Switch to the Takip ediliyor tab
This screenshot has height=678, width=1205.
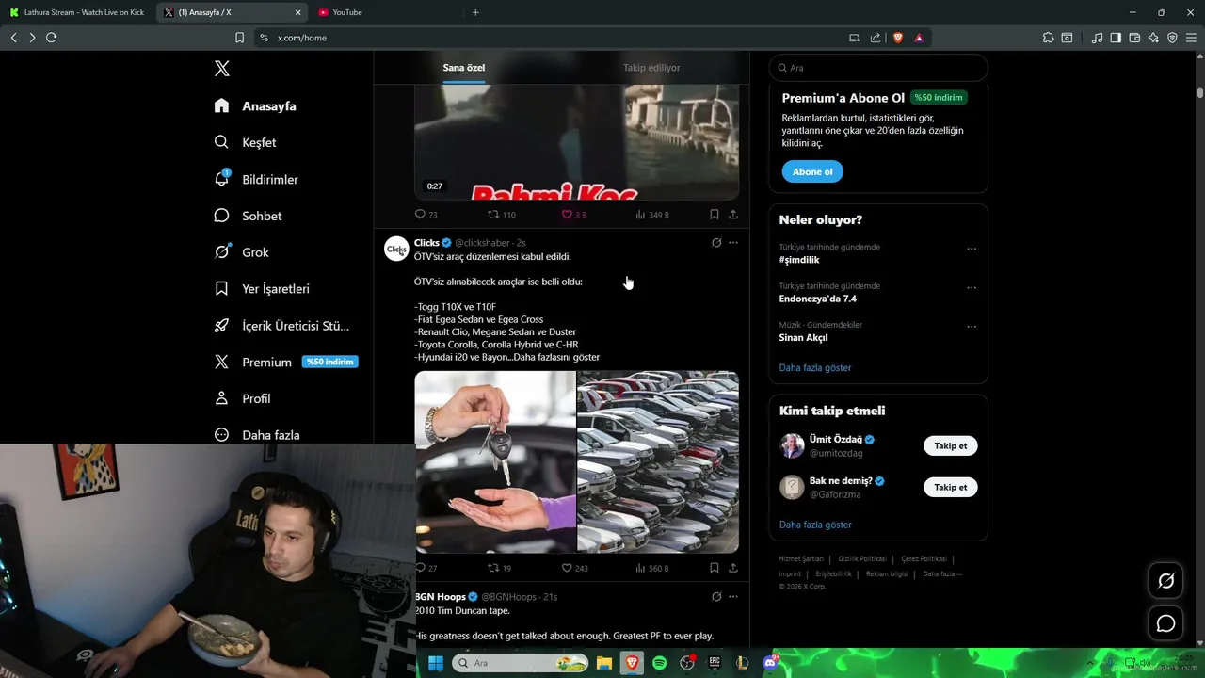pos(651,68)
